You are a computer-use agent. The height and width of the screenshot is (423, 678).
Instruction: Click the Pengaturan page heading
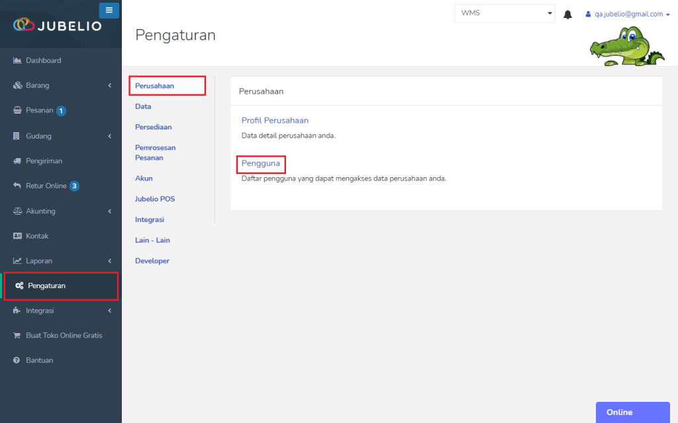point(175,35)
